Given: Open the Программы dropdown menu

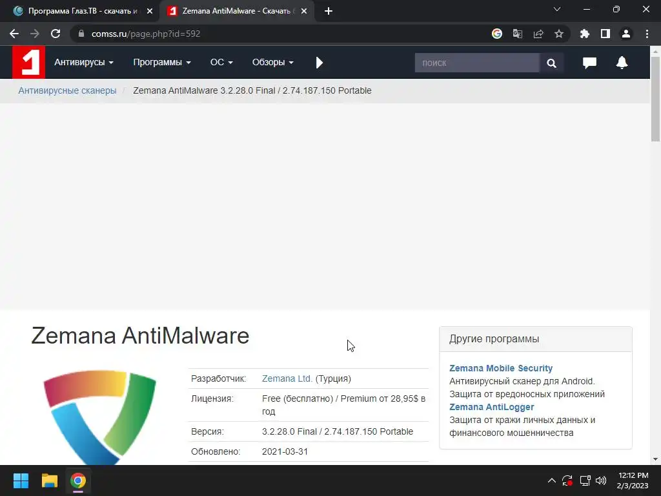Looking at the screenshot, I should tap(162, 63).
